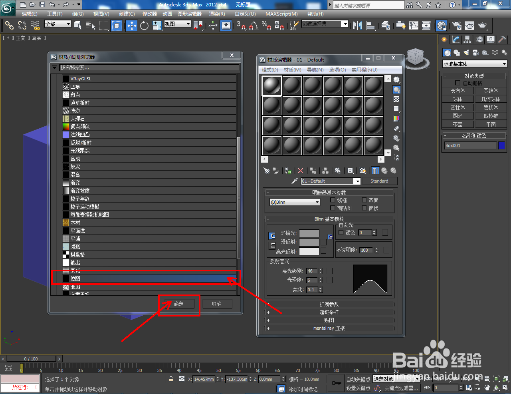Toggle 3D Snaps in toolbar
511x394 pixels.
(x=241, y=26)
